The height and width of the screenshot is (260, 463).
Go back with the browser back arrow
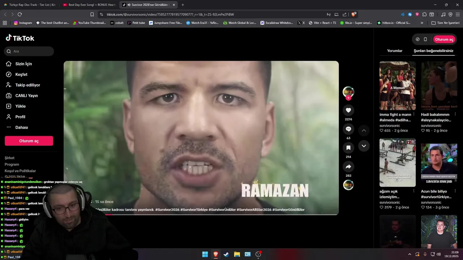point(5,14)
